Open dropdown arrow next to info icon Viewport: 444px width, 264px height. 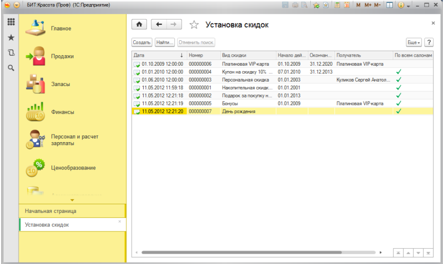click(408, 5)
